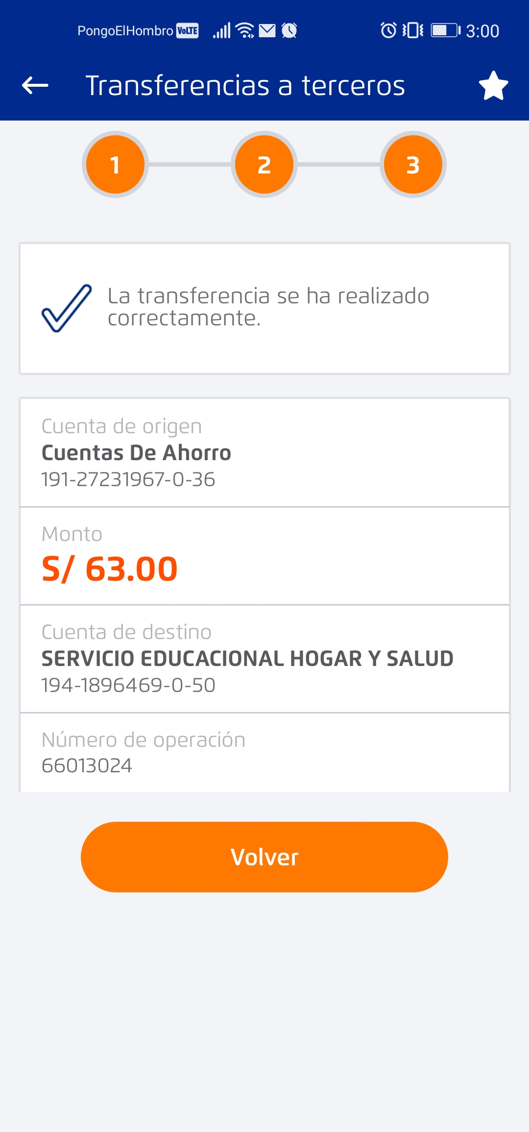This screenshot has height=1132, width=529.
Task: Tap the origin account number 191-27231967-0-36
Action: [x=128, y=479]
